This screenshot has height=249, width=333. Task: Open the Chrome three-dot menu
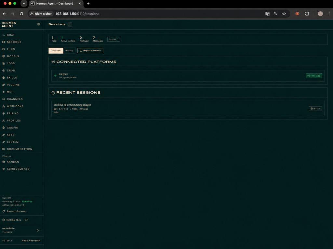tap(329, 14)
